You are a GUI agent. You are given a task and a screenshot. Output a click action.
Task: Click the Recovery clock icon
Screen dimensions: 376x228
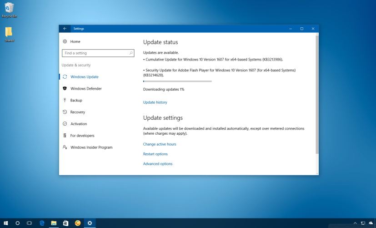tap(65, 112)
